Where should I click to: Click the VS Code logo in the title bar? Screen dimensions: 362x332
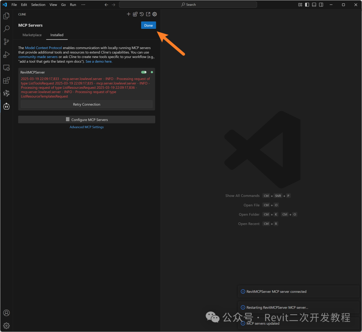coord(5,5)
